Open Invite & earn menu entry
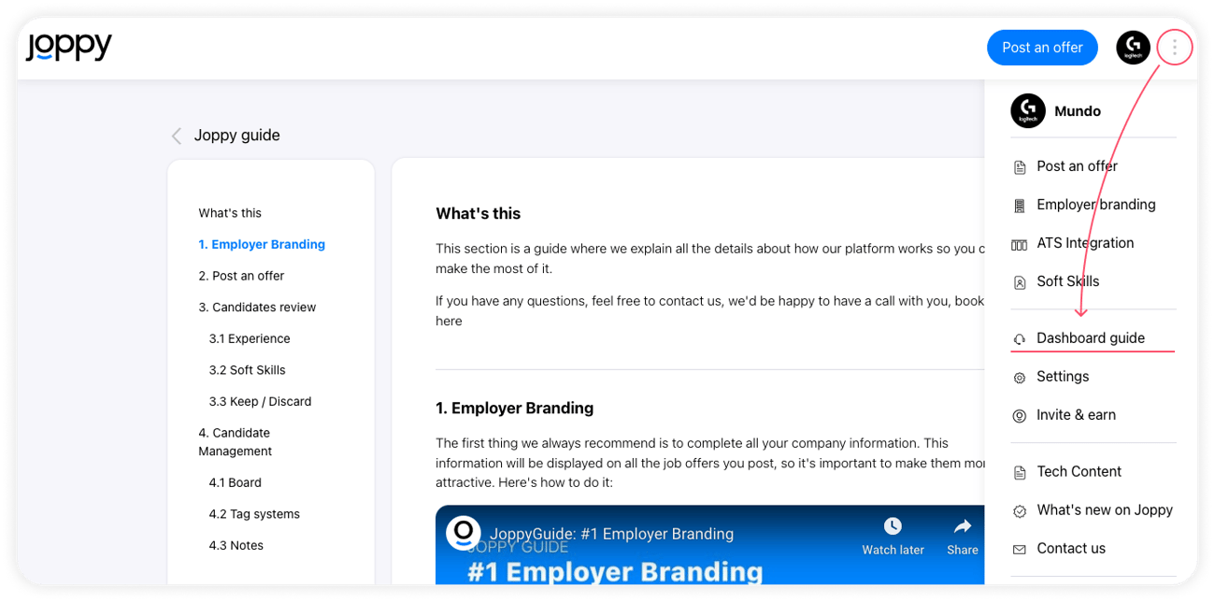The image size is (1215, 602). pyautogui.click(x=1076, y=415)
